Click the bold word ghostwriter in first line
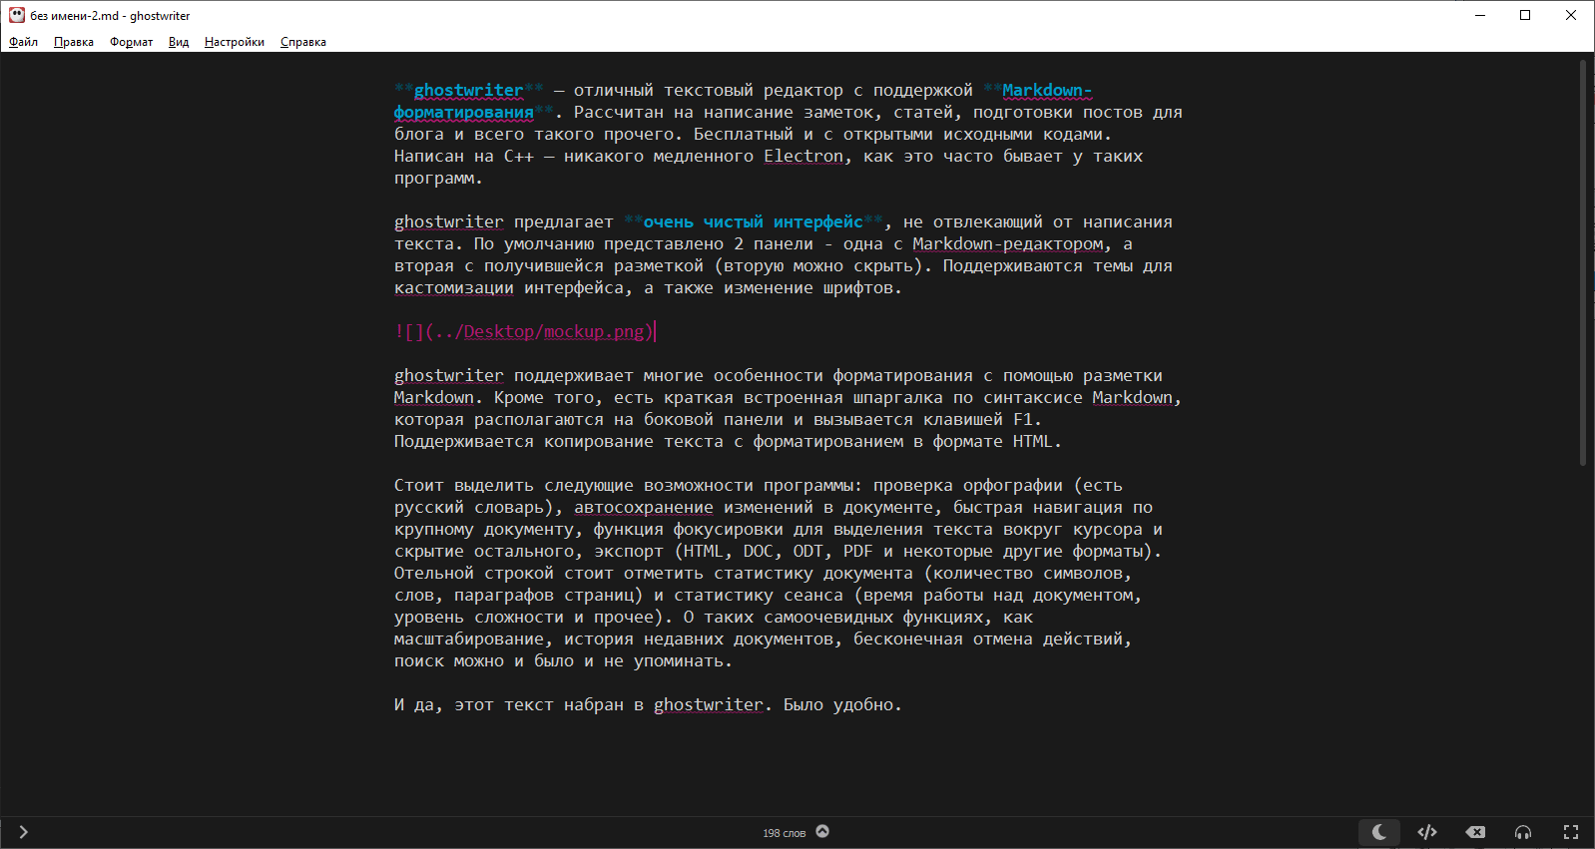Screen dimensions: 1595x849 [468, 90]
